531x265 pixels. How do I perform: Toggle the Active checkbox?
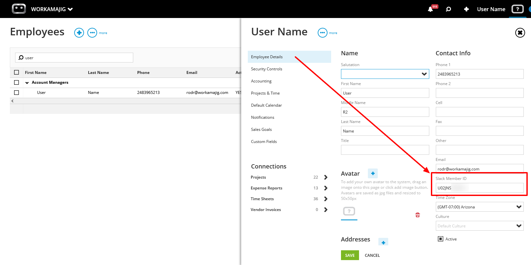(x=441, y=239)
